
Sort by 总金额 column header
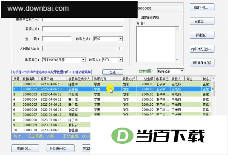(x=146, y=79)
